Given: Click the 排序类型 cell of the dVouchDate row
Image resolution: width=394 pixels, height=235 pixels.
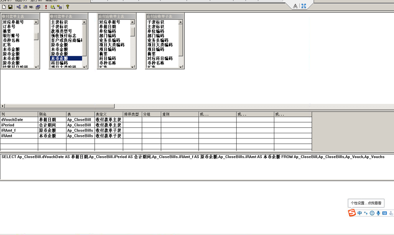Looking at the screenshot, I should tap(132, 120).
